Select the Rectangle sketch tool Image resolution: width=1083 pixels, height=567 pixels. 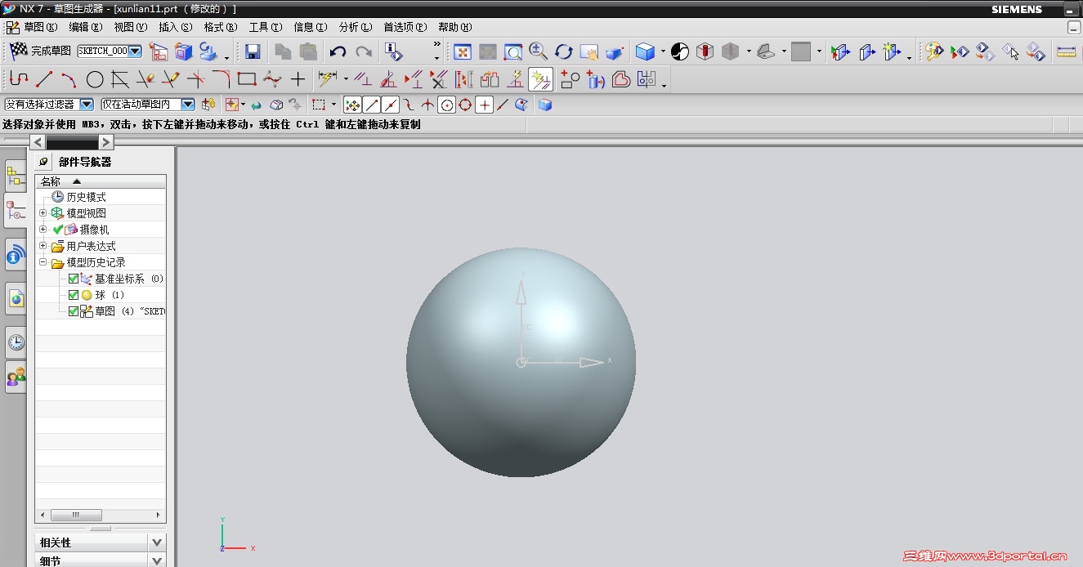[x=247, y=79]
